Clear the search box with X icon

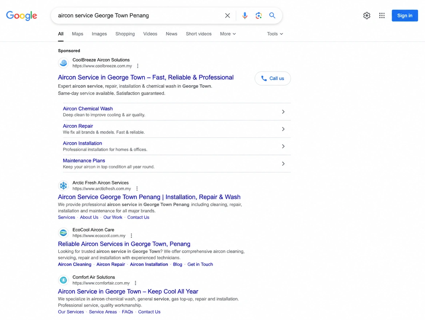pyautogui.click(x=227, y=15)
